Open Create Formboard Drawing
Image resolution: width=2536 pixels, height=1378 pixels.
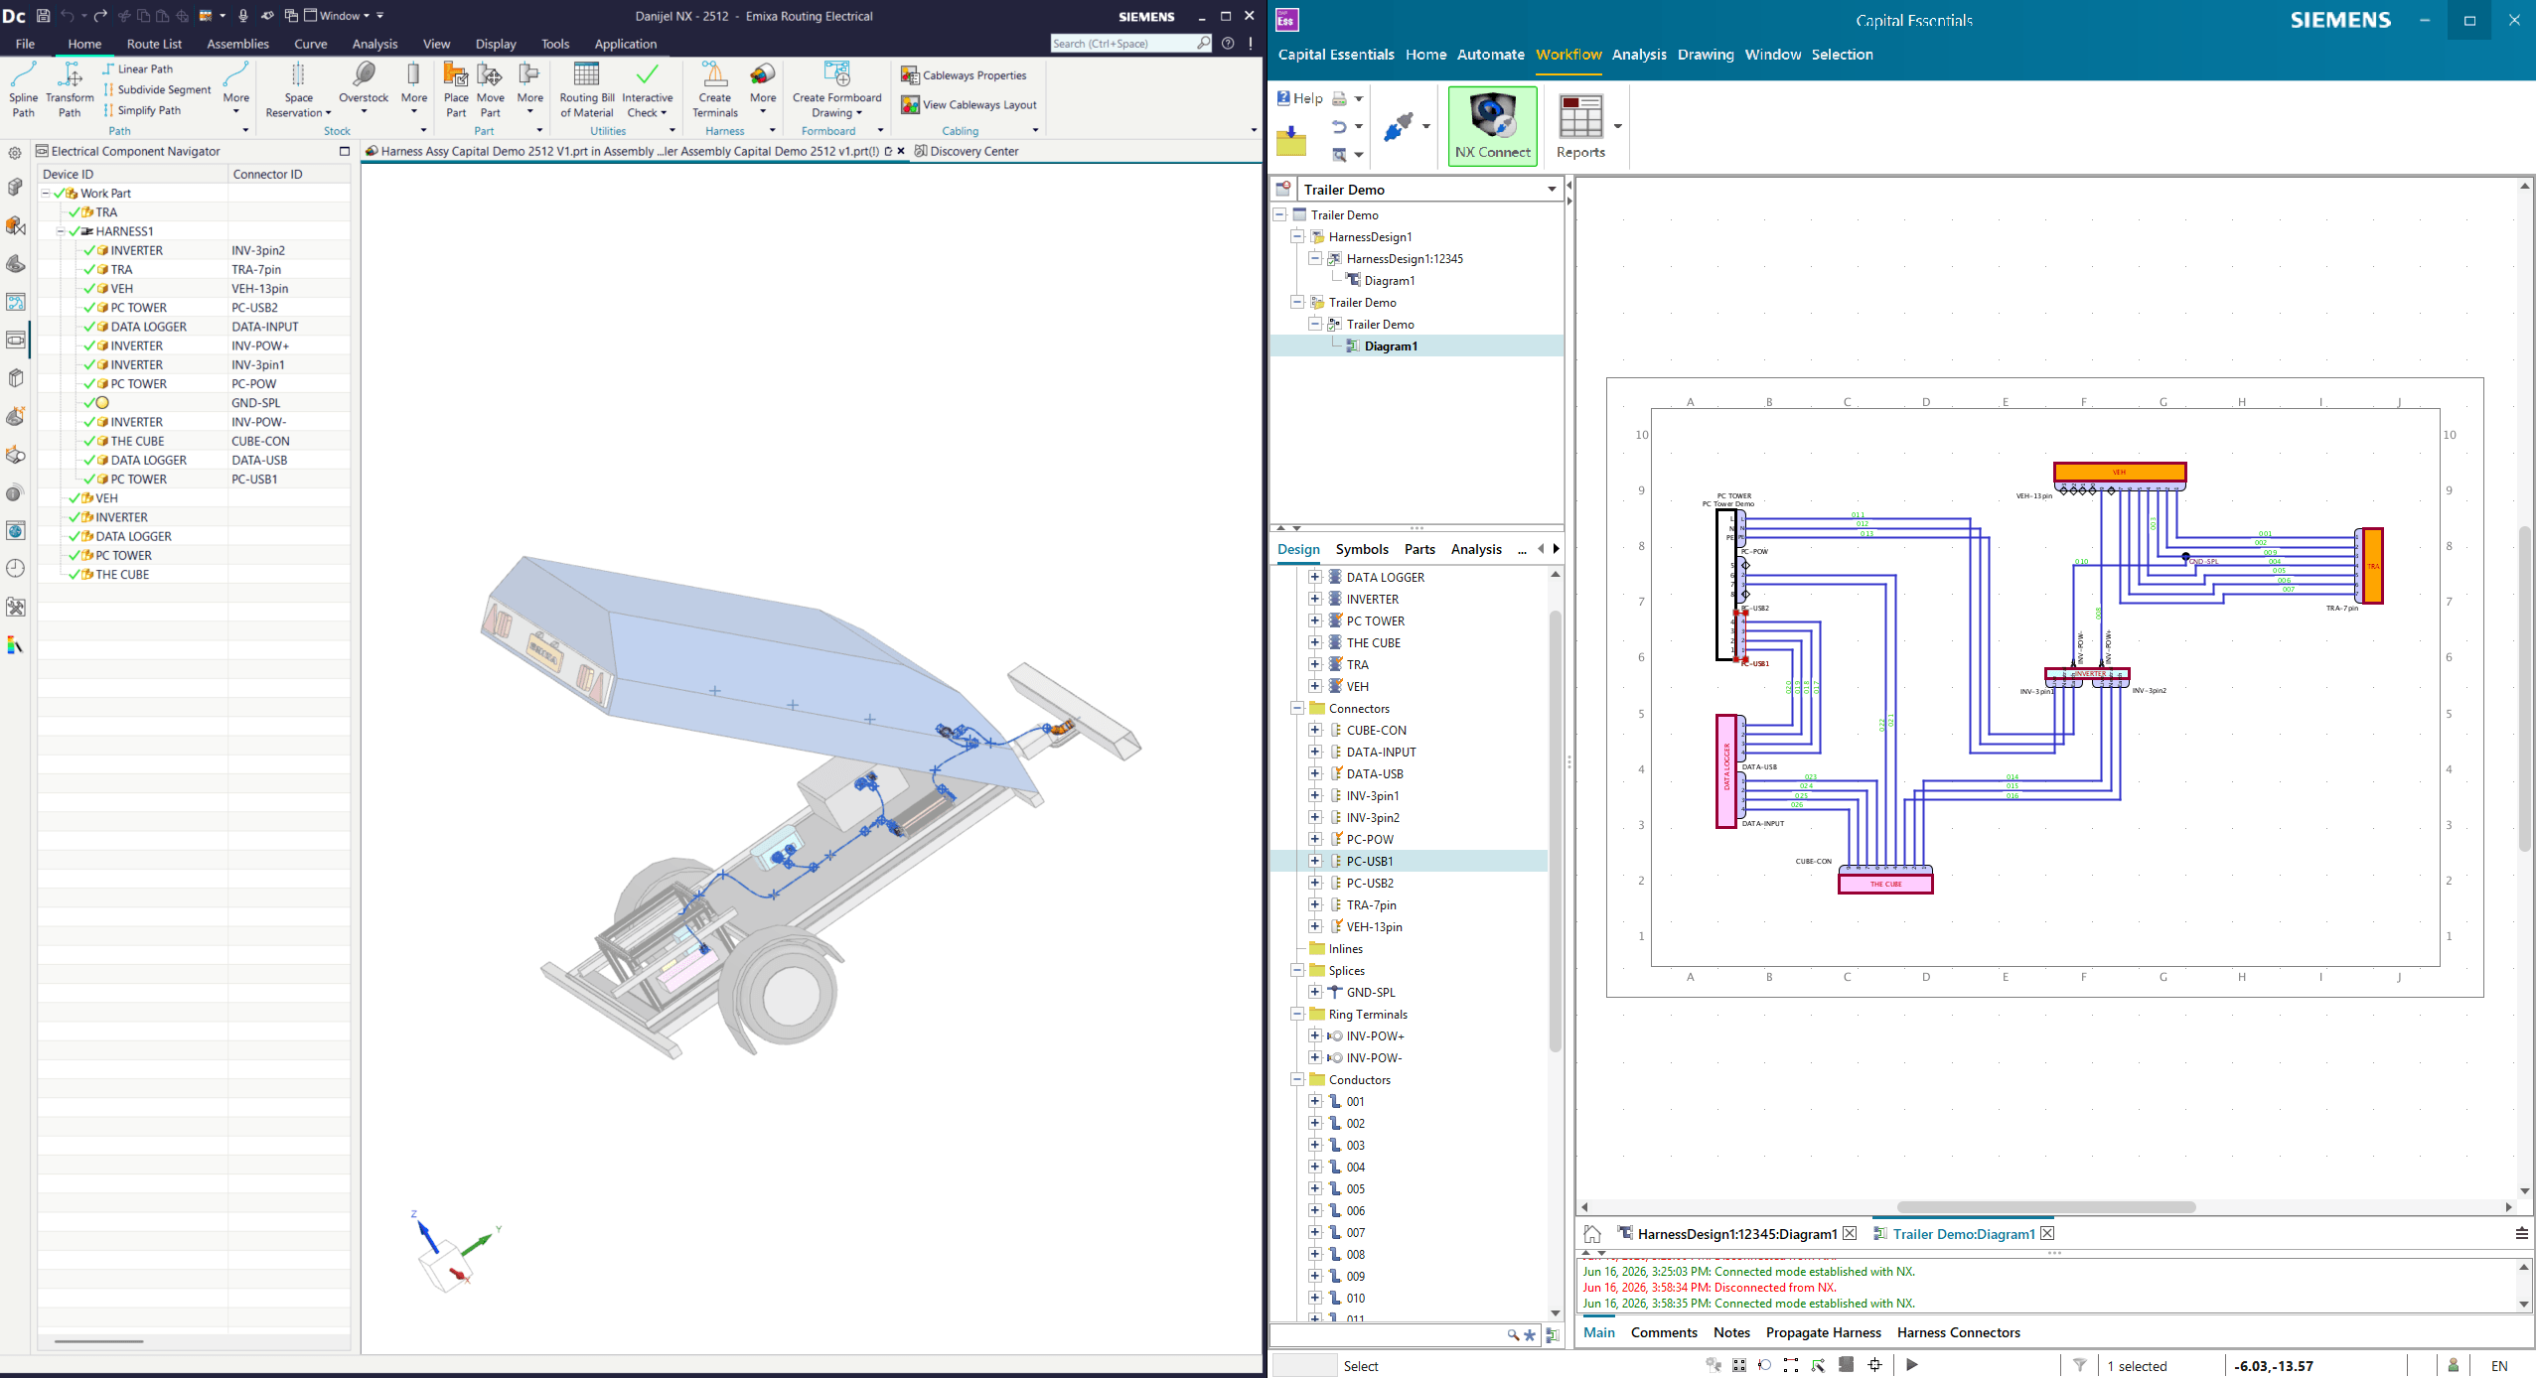(x=836, y=89)
